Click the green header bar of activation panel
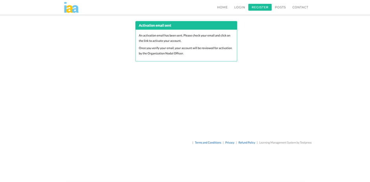370x182 pixels. 204,25
